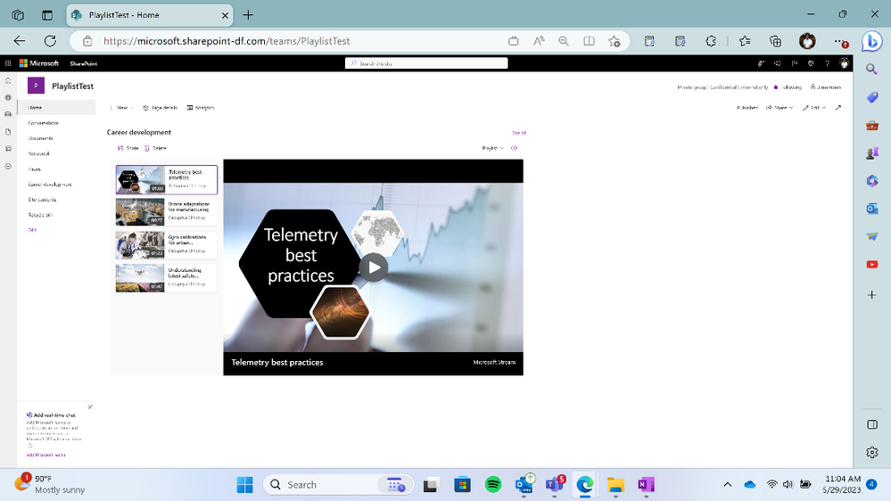Expand the New dropdown in command bar

click(122, 108)
